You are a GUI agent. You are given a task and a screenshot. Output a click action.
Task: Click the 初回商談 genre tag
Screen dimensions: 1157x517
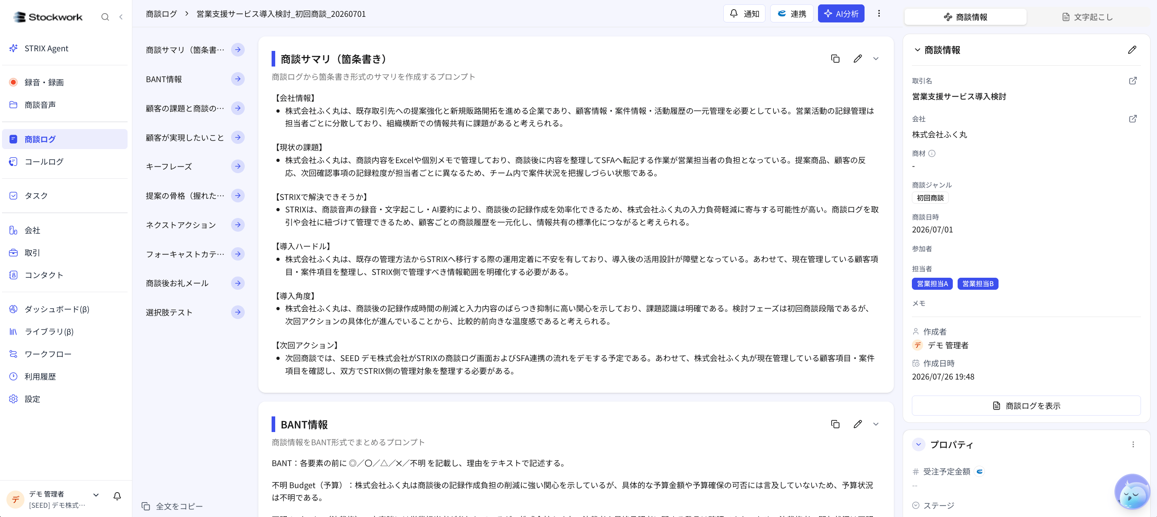[930, 198]
